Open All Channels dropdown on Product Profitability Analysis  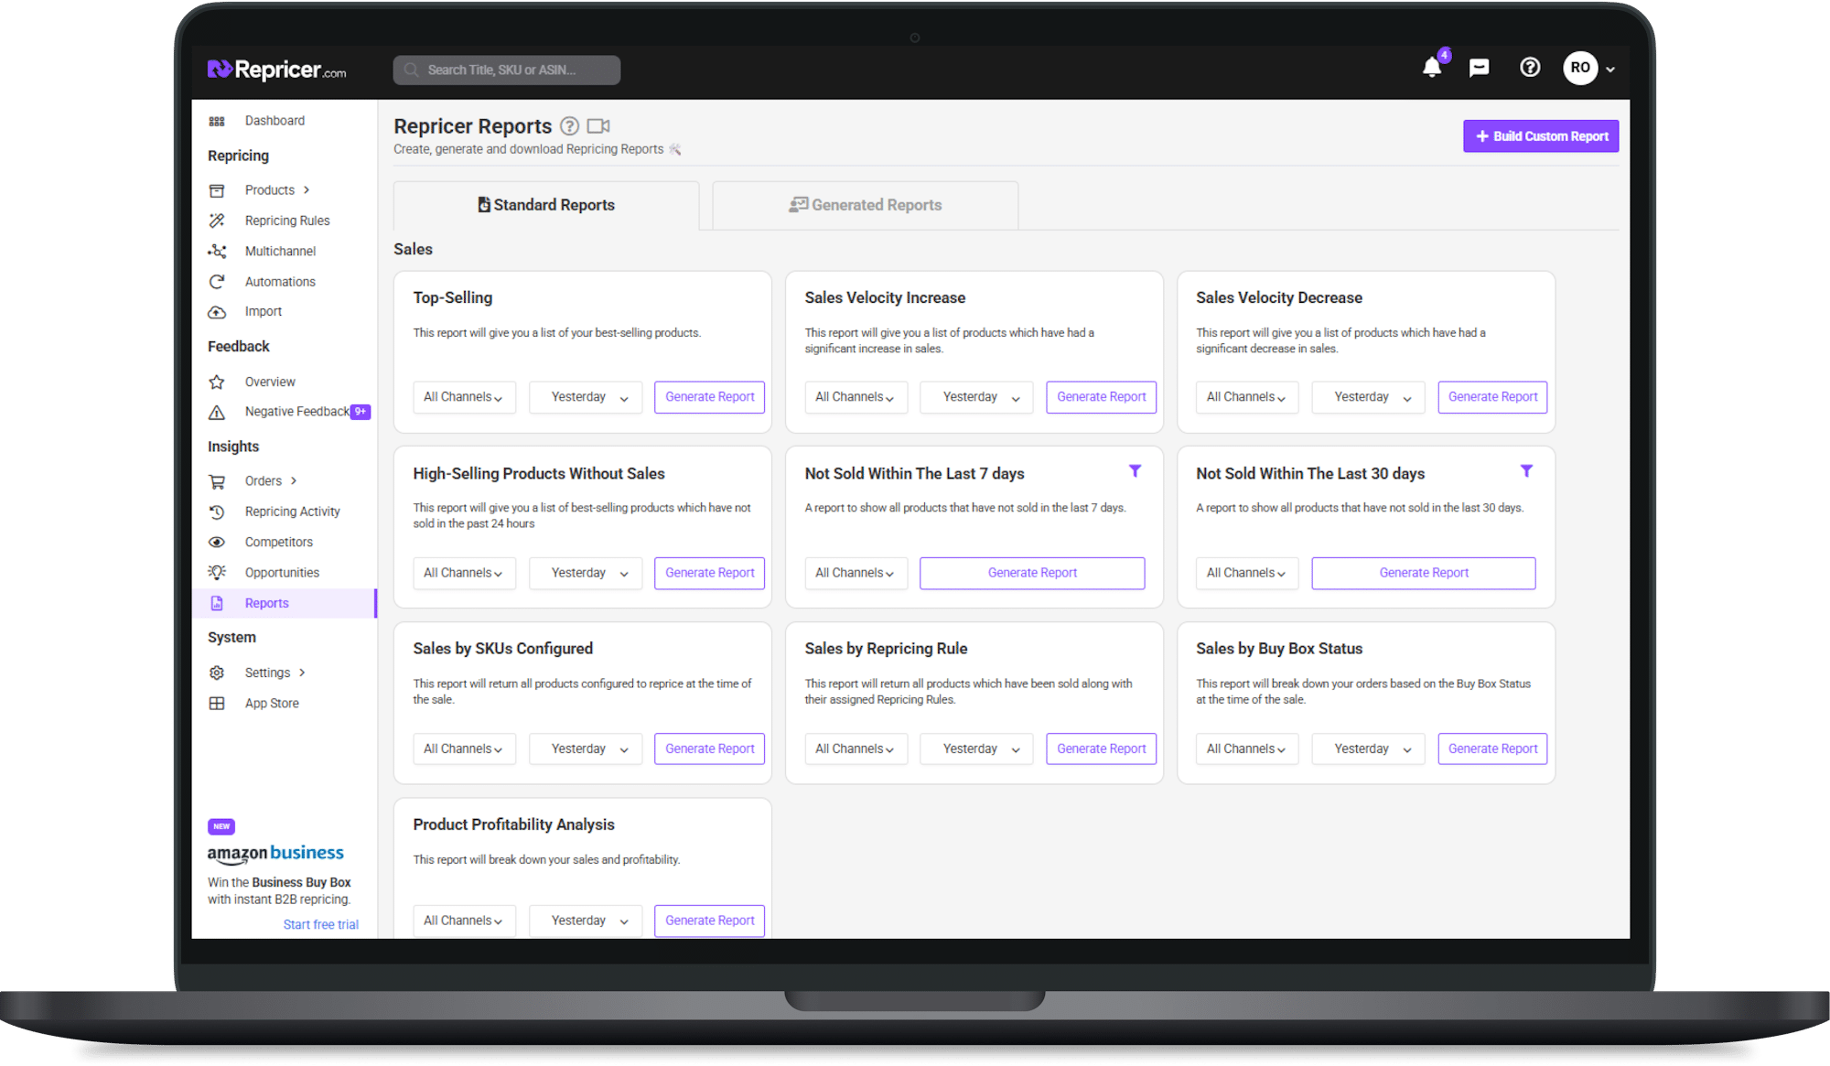pos(464,921)
